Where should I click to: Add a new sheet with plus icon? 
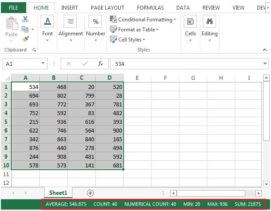point(90,193)
